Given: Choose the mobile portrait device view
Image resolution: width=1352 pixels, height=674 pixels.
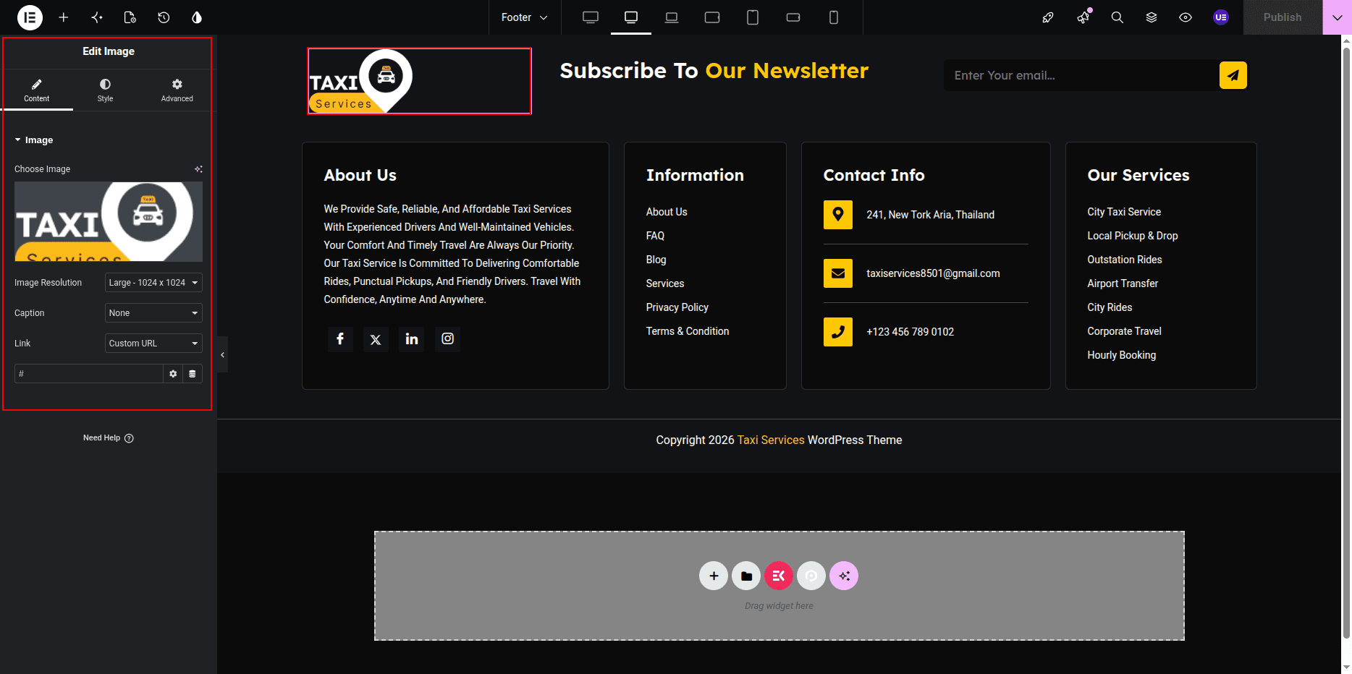Looking at the screenshot, I should tap(834, 17).
